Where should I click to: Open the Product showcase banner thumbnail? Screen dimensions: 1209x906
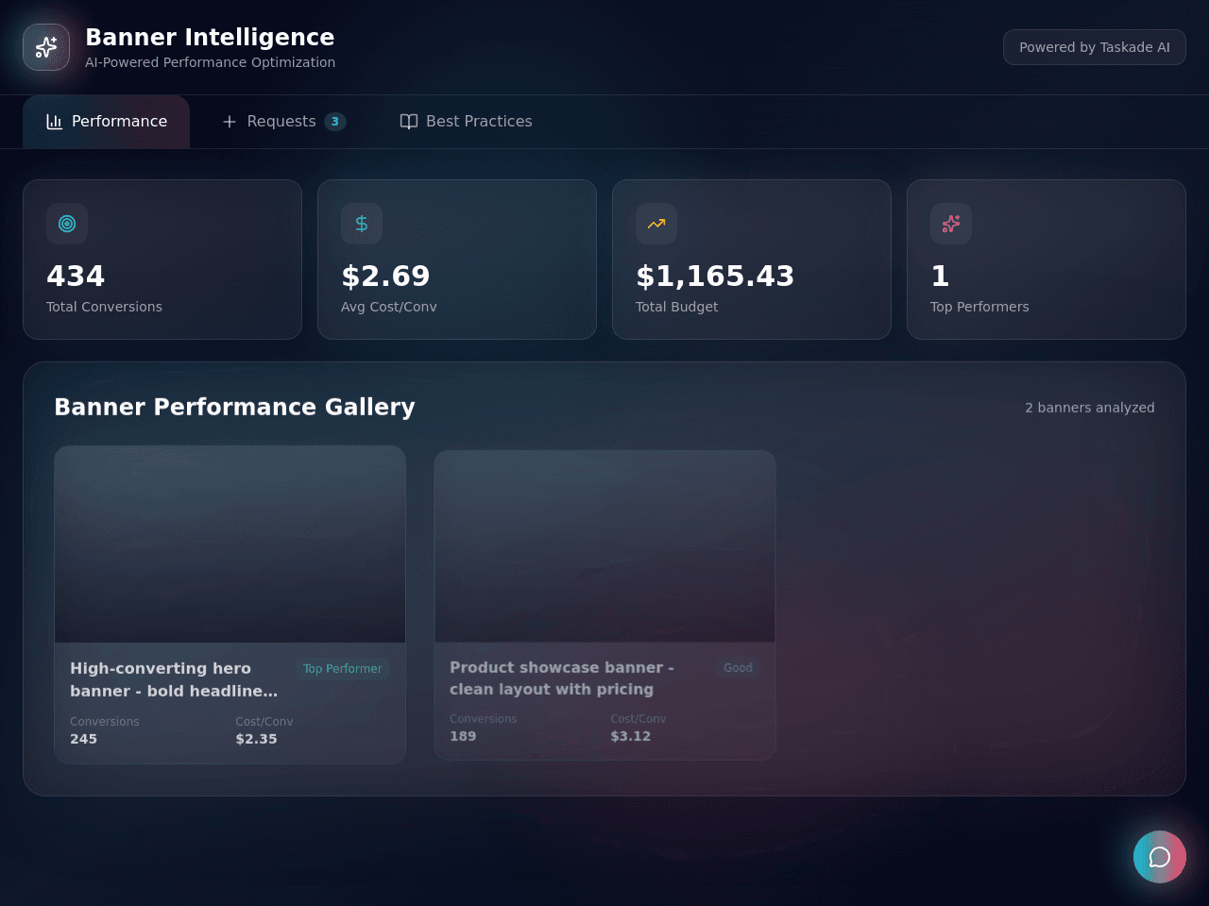coord(605,546)
